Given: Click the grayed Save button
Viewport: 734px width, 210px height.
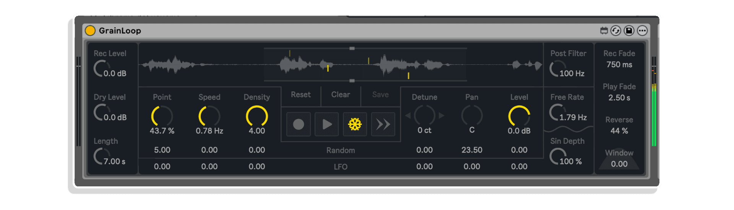Looking at the screenshot, I should pos(380,95).
